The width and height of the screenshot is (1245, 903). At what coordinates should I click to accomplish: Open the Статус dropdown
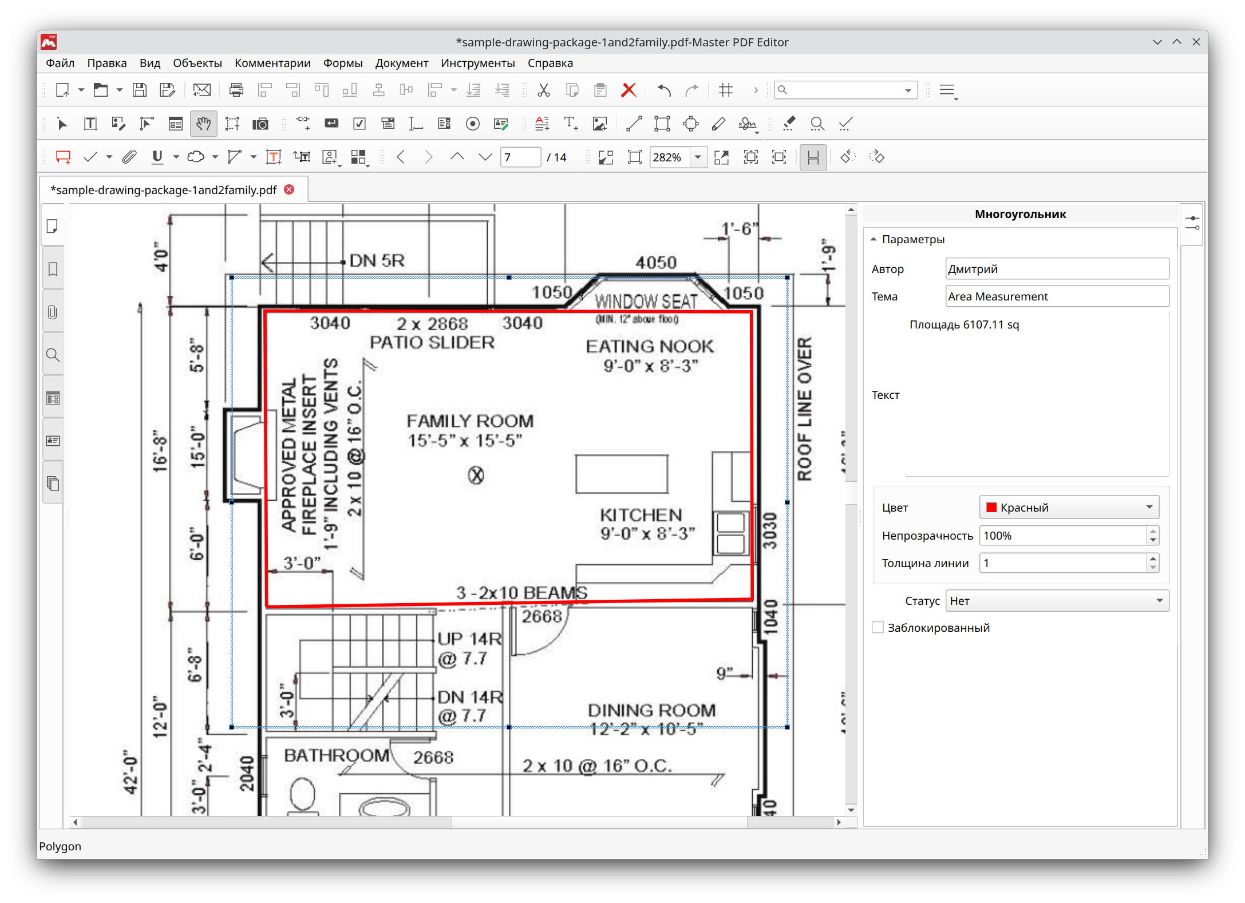(1057, 601)
